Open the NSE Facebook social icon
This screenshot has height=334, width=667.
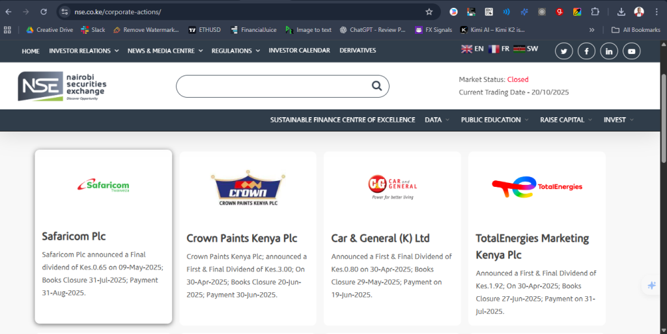(x=586, y=51)
